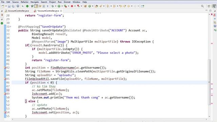Click the Debug bug icon

(x=53, y=6)
